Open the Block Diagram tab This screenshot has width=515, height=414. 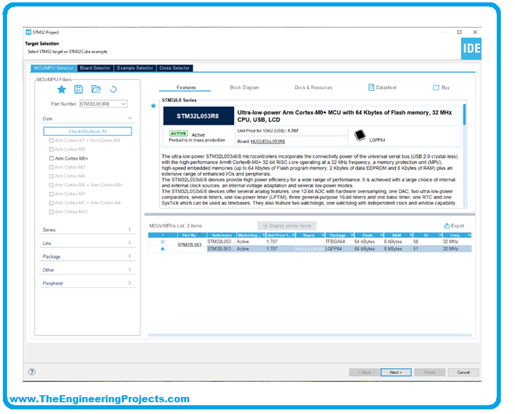tap(244, 87)
